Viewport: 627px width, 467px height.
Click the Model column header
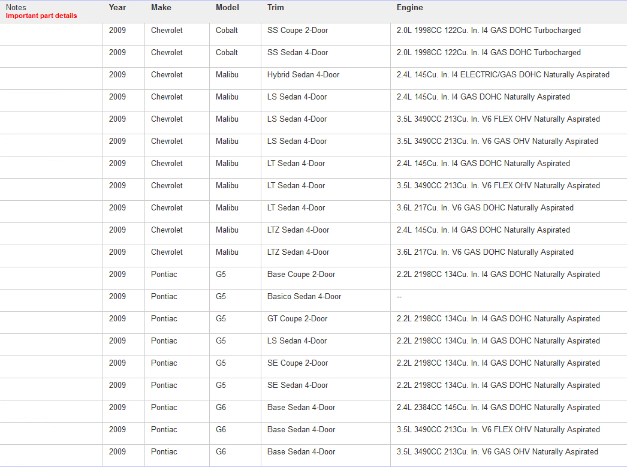click(227, 8)
